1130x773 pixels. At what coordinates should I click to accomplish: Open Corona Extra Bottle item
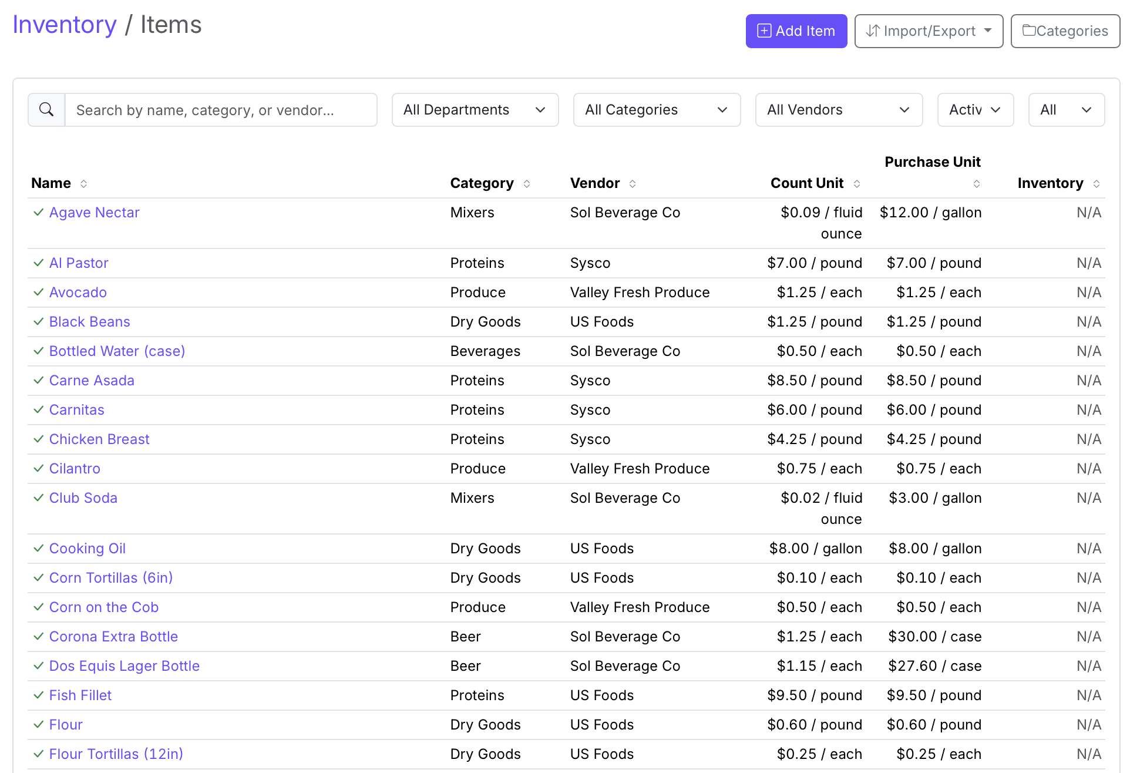pyautogui.click(x=113, y=637)
